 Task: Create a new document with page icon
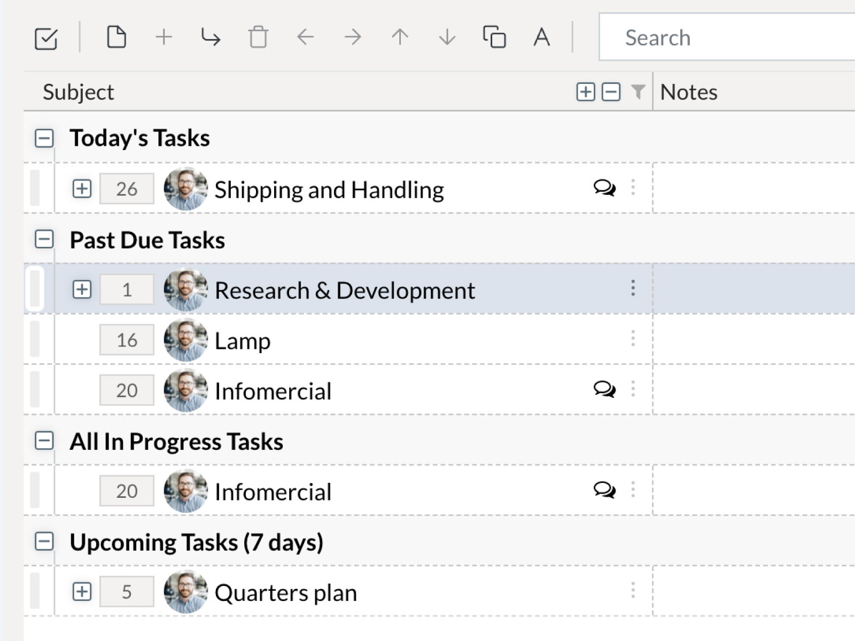tap(116, 37)
